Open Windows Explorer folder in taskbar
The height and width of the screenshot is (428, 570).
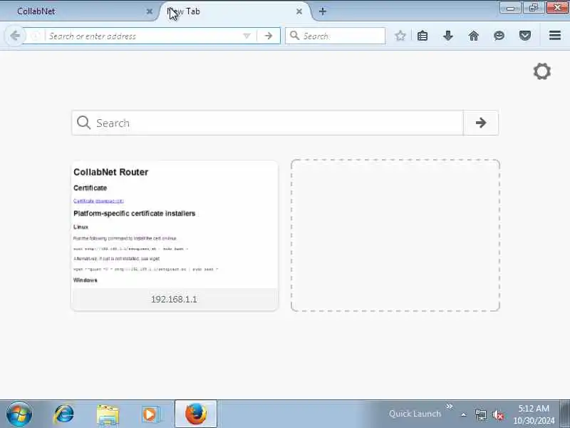click(108, 414)
